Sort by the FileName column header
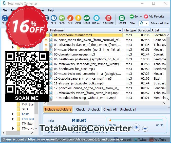The image size is (171, 143). pyautogui.click(x=85, y=30)
